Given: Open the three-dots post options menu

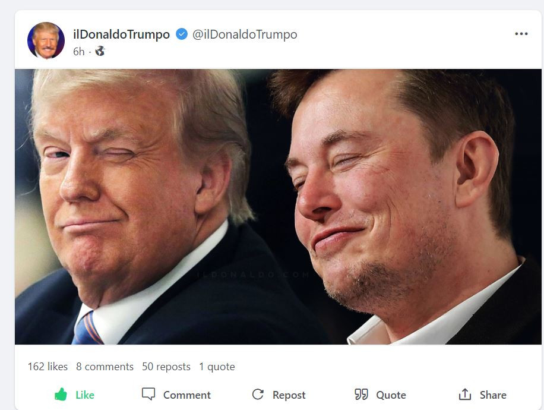Looking at the screenshot, I should [521, 34].
